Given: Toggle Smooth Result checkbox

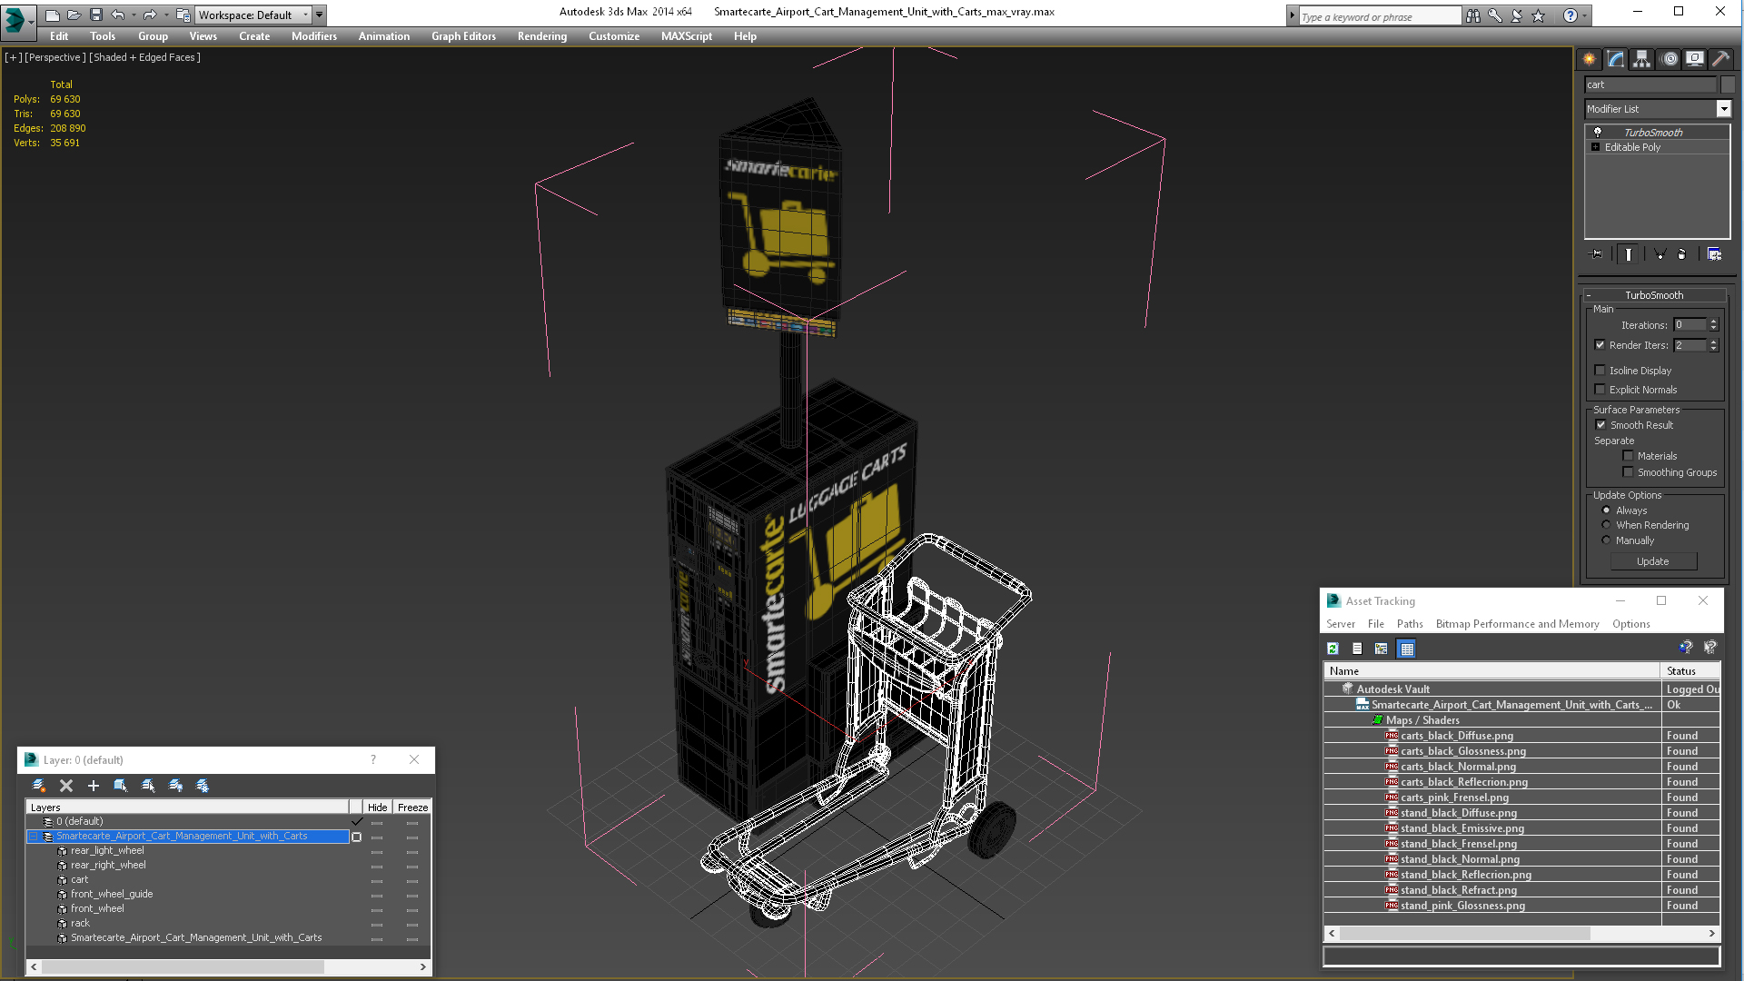Looking at the screenshot, I should [1600, 425].
